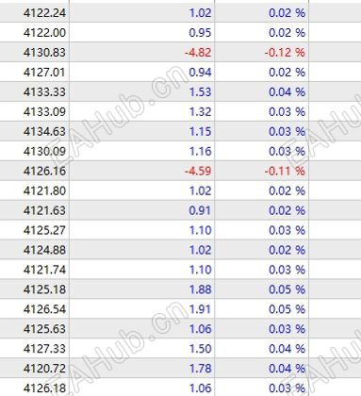Image resolution: width=361 pixels, height=396 pixels.
Task: Select 0.05 % in the 4126.54 row
Action: (x=287, y=309)
